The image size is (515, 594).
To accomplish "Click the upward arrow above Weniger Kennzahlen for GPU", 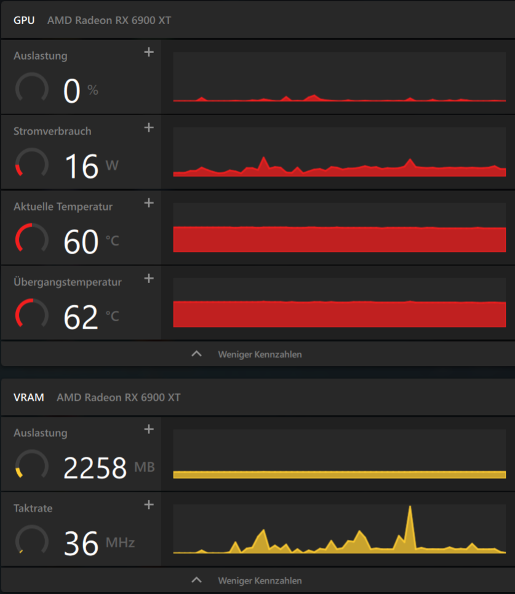I will point(196,354).
